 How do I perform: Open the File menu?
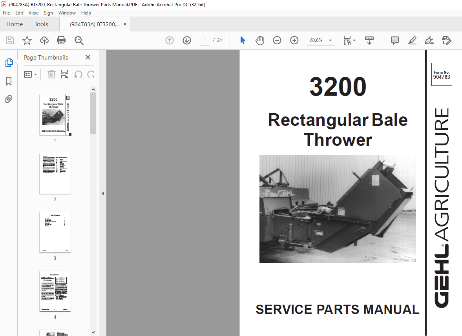(x=6, y=13)
